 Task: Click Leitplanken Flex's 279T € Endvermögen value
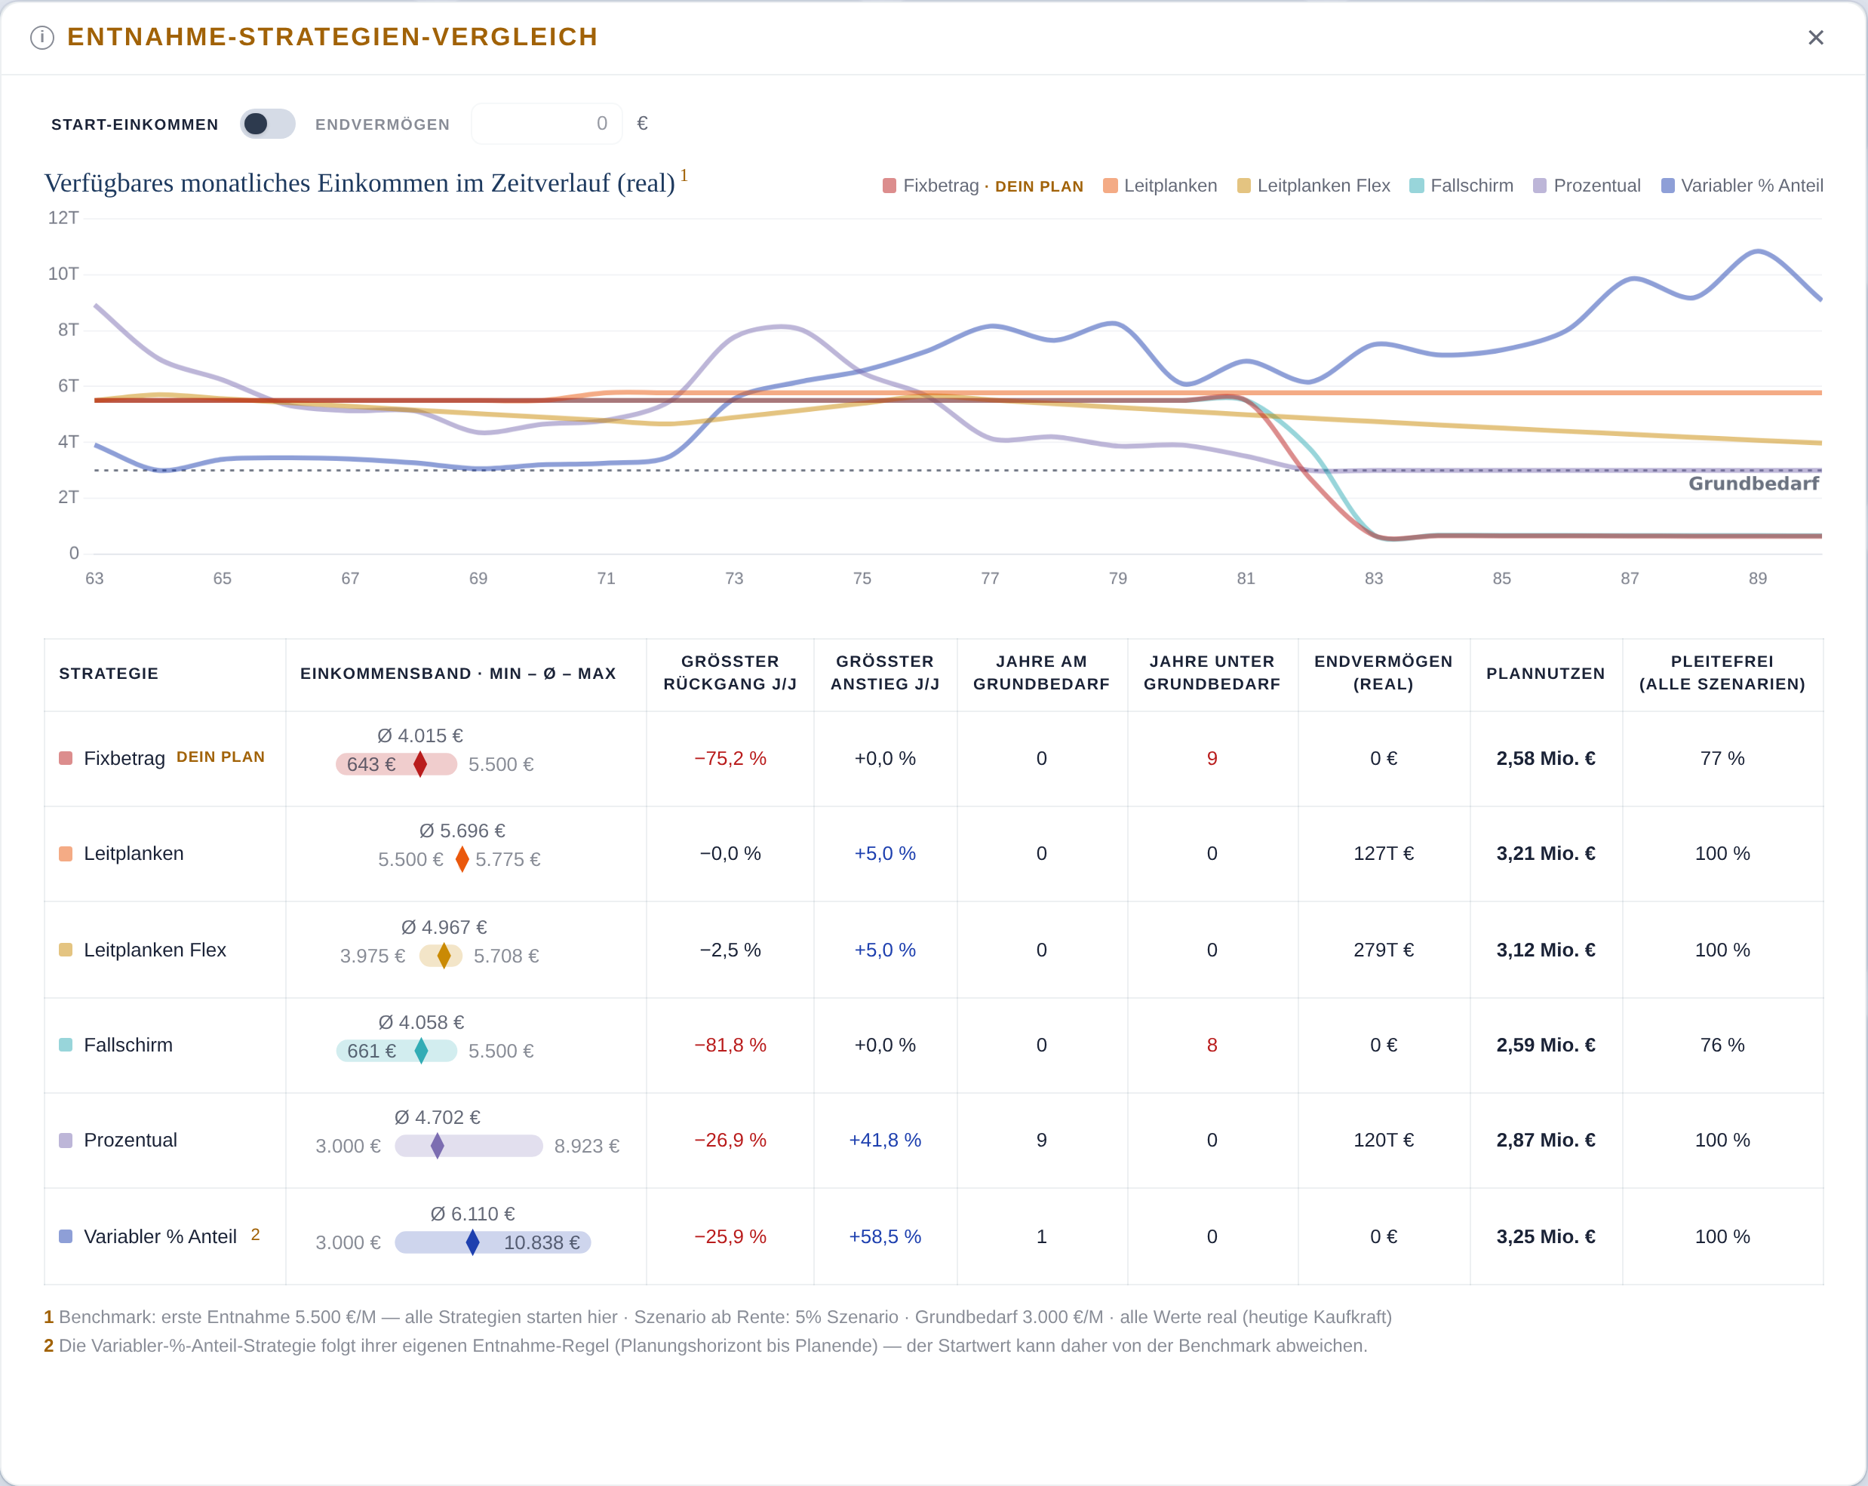click(1384, 950)
